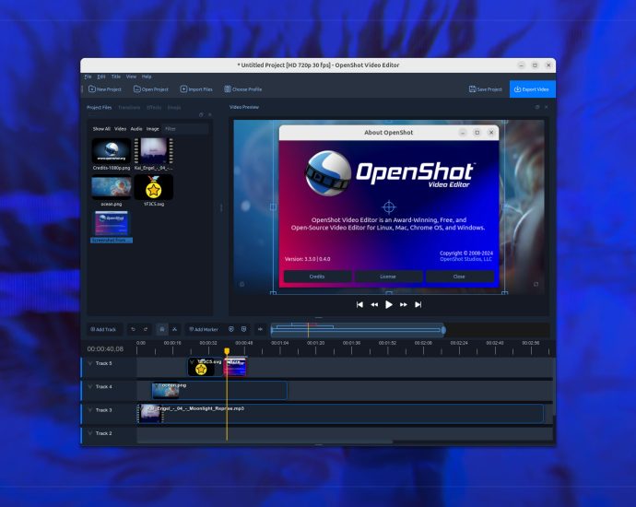Screen dimensions: 636x507
Task: Click the project files Filter text field
Action: (185, 129)
